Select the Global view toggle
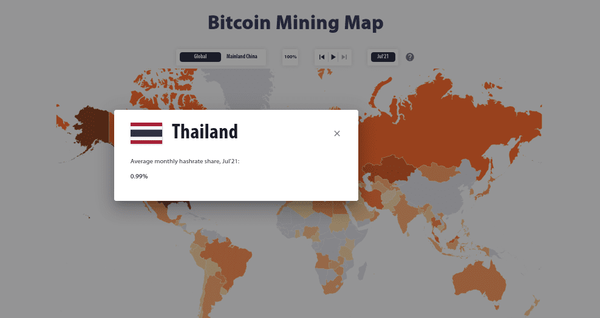This screenshot has width=600, height=318. (x=200, y=56)
